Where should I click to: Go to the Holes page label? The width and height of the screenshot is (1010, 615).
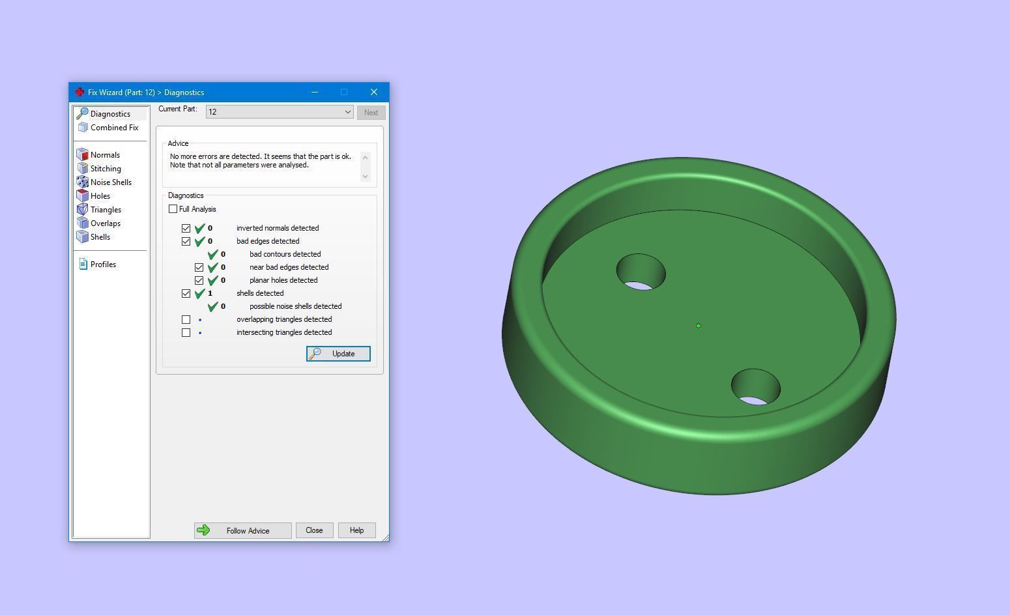[100, 196]
